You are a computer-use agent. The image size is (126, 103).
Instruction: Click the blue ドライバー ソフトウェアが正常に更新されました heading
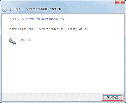pyautogui.click(x=37, y=19)
